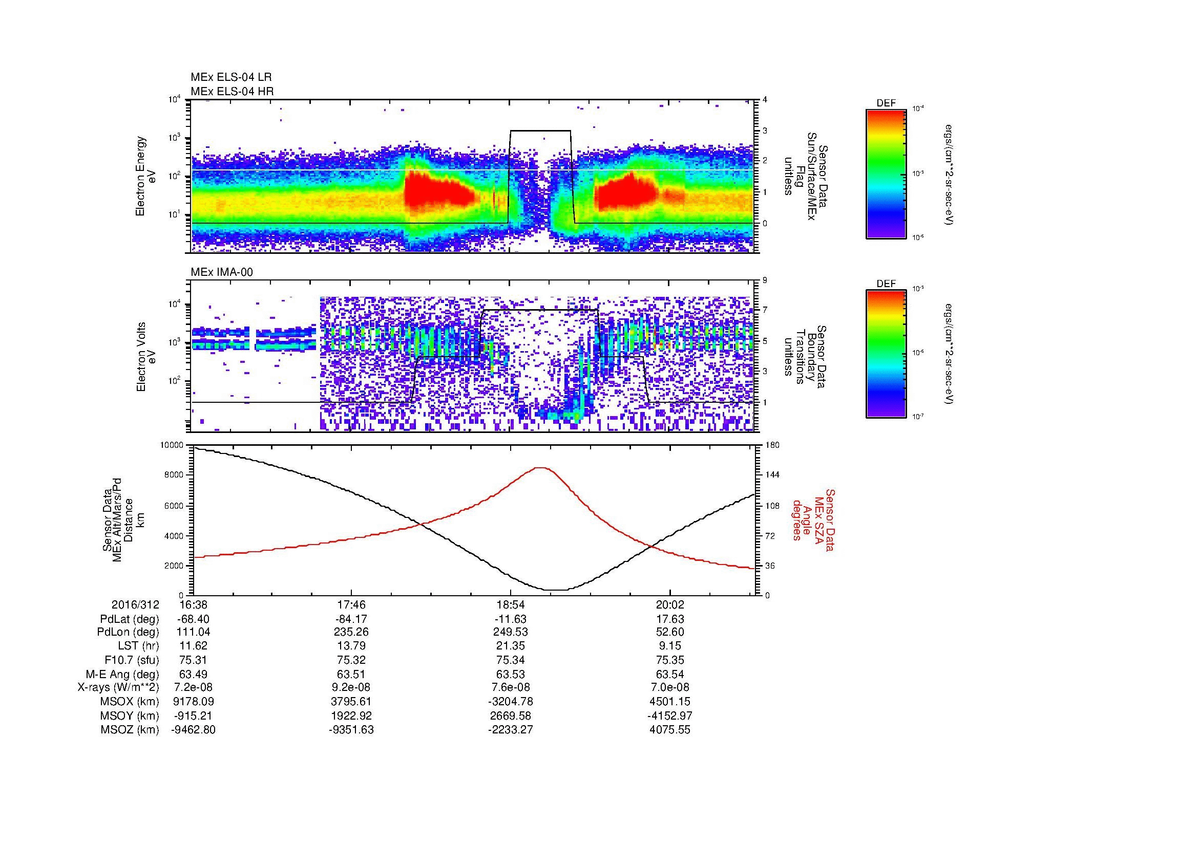Click the X-rays value 9.2e-08
The image size is (1198, 846).
click(352, 687)
